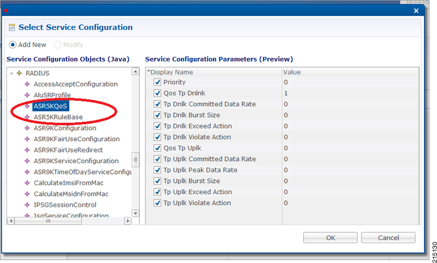Click the tree's scroll down arrow
The width and height of the screenshot is (437, 263).
[135, 214]
